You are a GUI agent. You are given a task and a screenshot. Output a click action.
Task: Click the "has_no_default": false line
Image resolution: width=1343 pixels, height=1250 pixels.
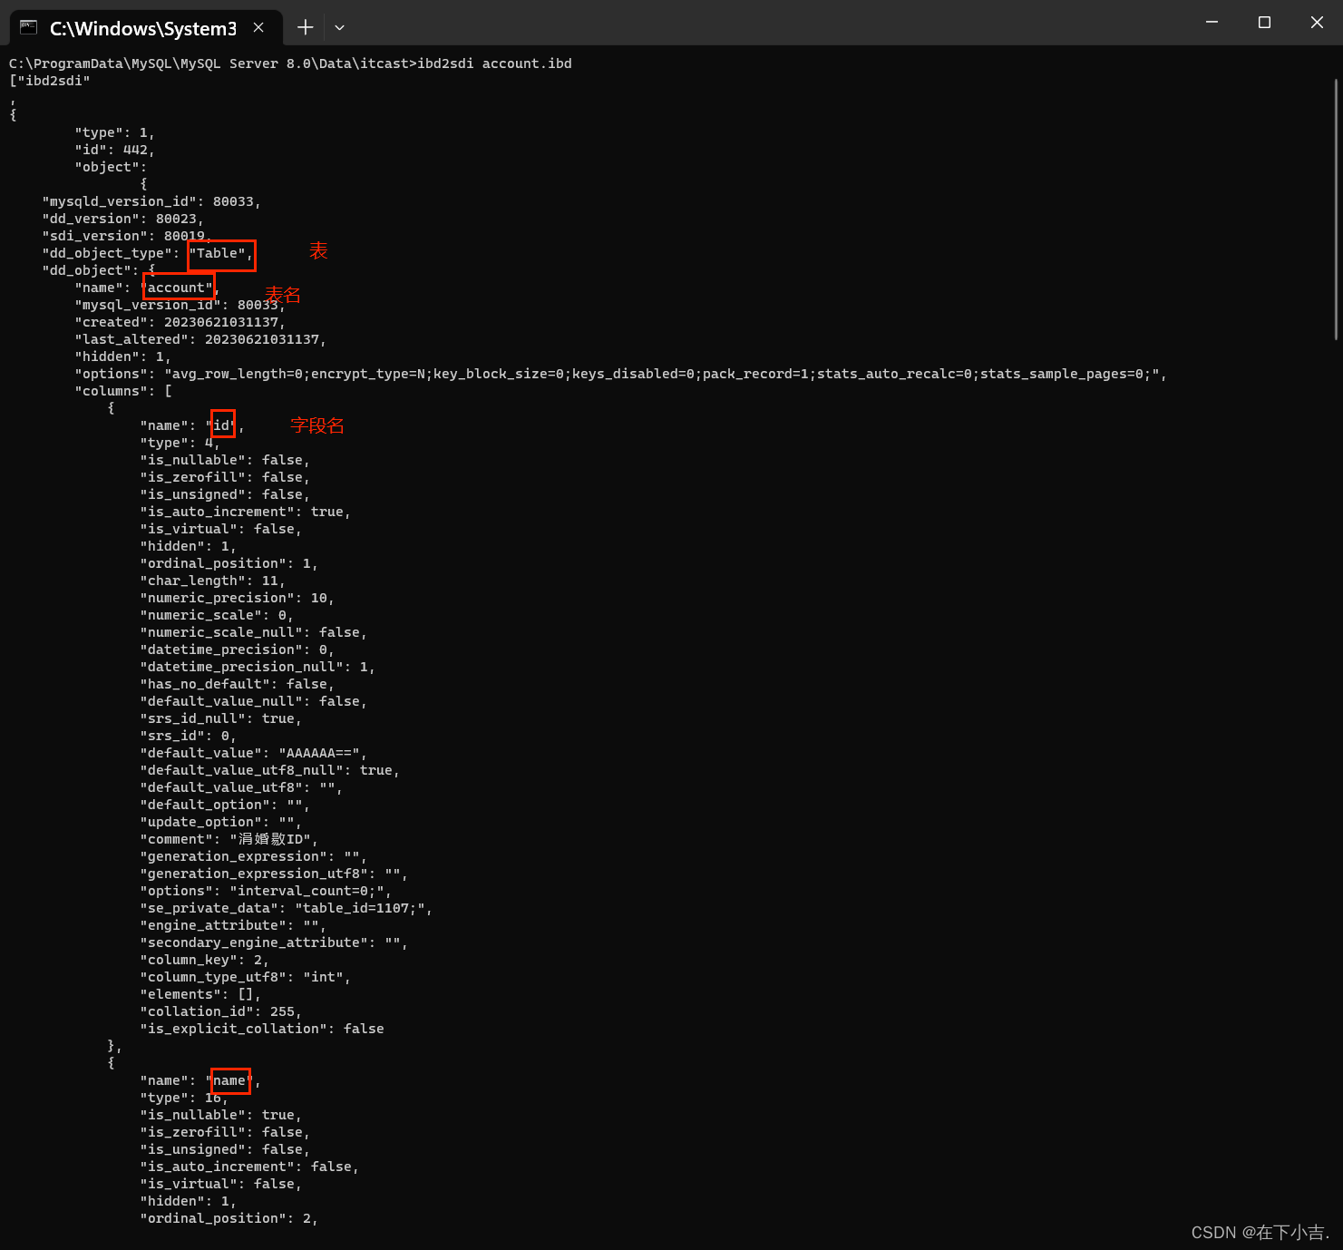click(x=237, y=684)
